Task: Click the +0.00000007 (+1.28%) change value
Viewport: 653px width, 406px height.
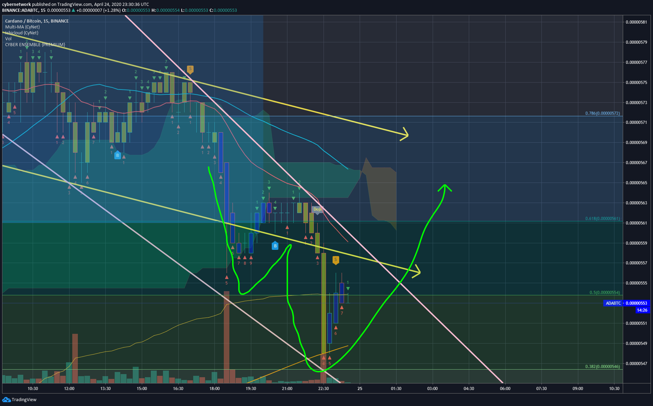Action: [98, 10]
